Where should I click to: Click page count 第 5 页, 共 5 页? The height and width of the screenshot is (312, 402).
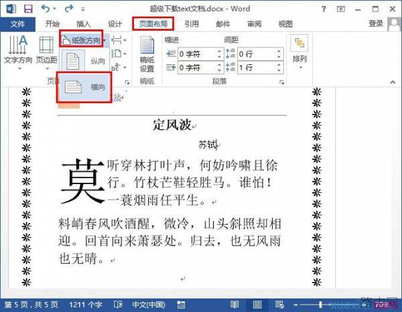[31, 305]
